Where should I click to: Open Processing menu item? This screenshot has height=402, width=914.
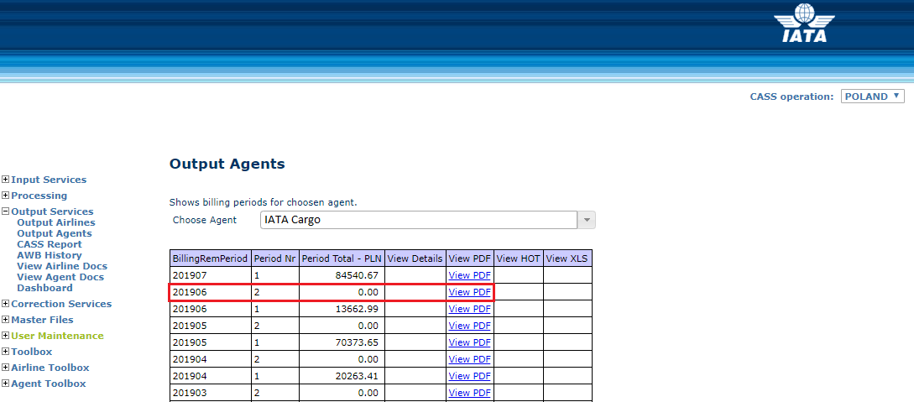click(x=39, y=196)
